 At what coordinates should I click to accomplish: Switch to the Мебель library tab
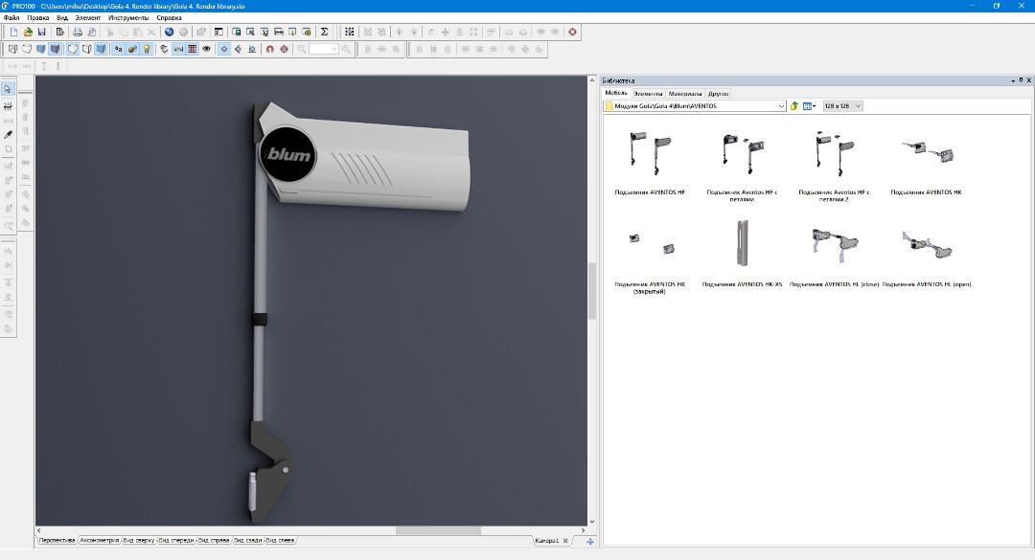tap(616, 93)
